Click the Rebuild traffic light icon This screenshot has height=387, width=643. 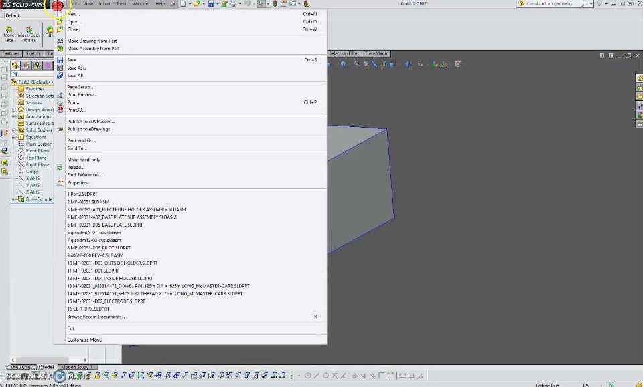pos(275,4)
